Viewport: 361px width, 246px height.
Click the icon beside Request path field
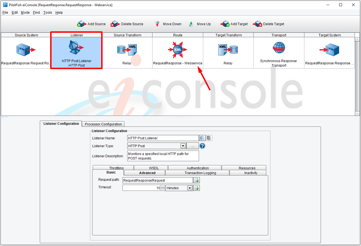coord(197,180)
